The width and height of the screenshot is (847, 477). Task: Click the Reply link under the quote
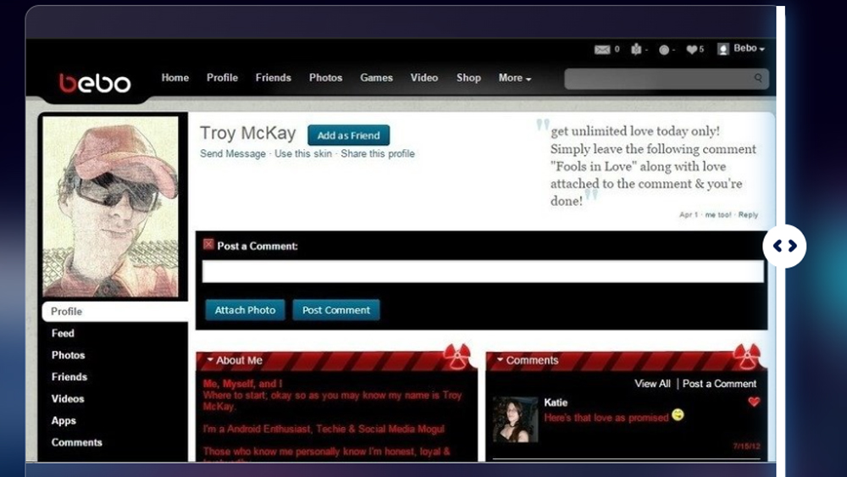click(748, 215)
